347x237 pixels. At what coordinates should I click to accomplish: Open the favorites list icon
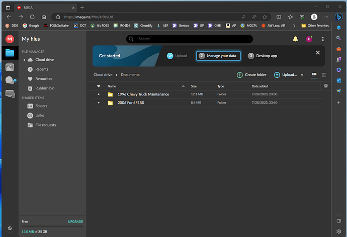290,17
